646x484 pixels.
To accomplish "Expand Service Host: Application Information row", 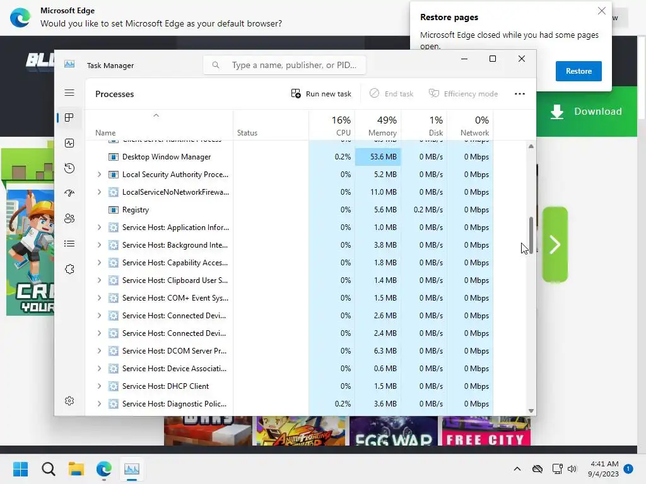I will tap(99, 228).
